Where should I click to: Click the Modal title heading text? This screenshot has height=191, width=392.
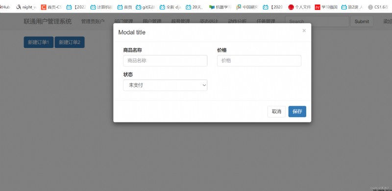tap(132, 32)
